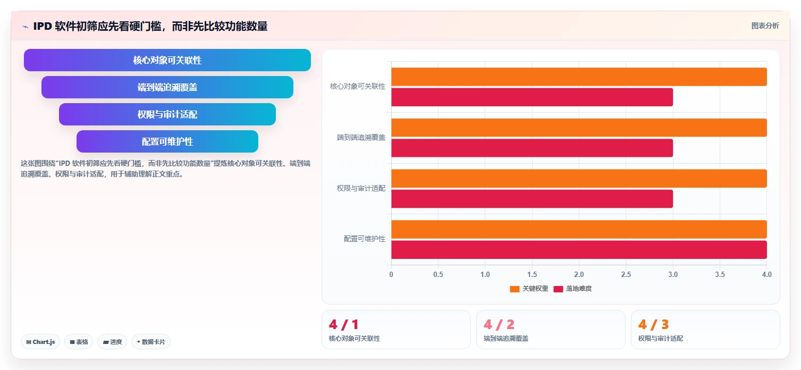Click the orange 关键权重 legend swatch

(x=515, y=289)
